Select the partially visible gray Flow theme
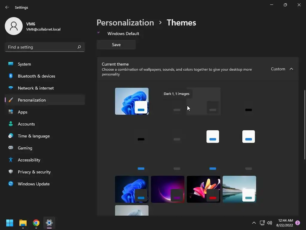 (x=132, y=211)
